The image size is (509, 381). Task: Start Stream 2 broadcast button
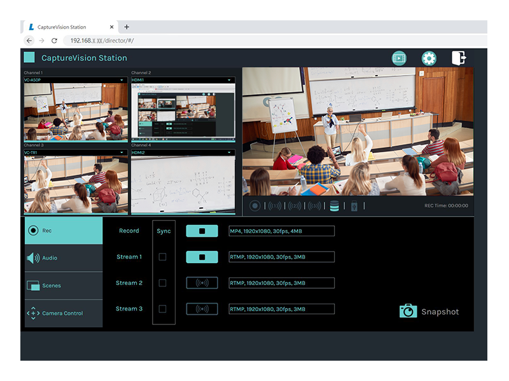click(x=202, y=283)
